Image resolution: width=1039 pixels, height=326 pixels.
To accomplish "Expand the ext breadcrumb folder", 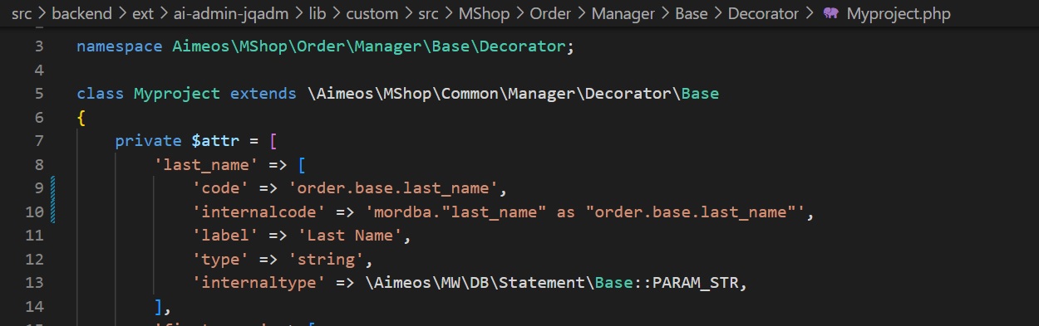I will [x=141, y=14].
